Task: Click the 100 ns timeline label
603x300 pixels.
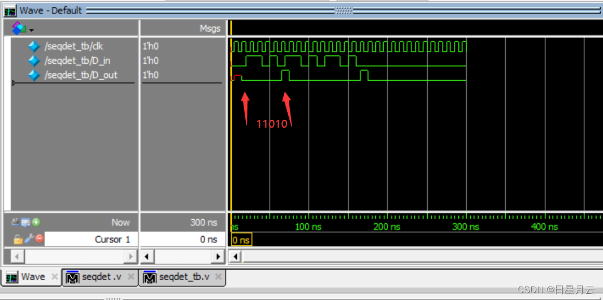Action: pos(308,227)
